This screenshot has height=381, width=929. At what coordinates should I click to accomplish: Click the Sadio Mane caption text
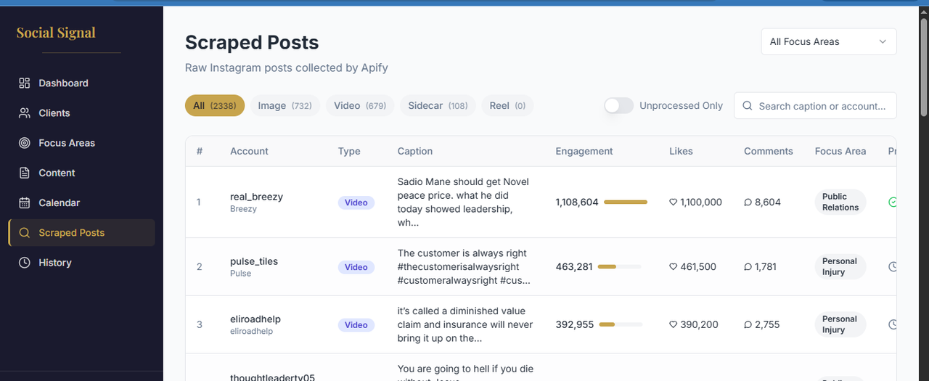click(464, 202)
